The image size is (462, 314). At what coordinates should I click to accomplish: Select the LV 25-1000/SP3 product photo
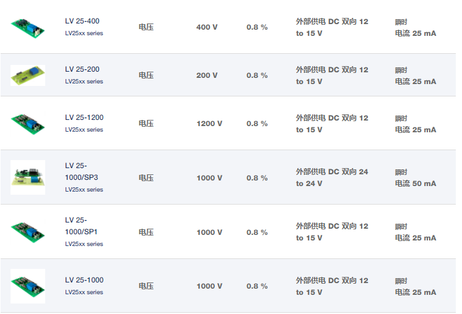[28, 177]
